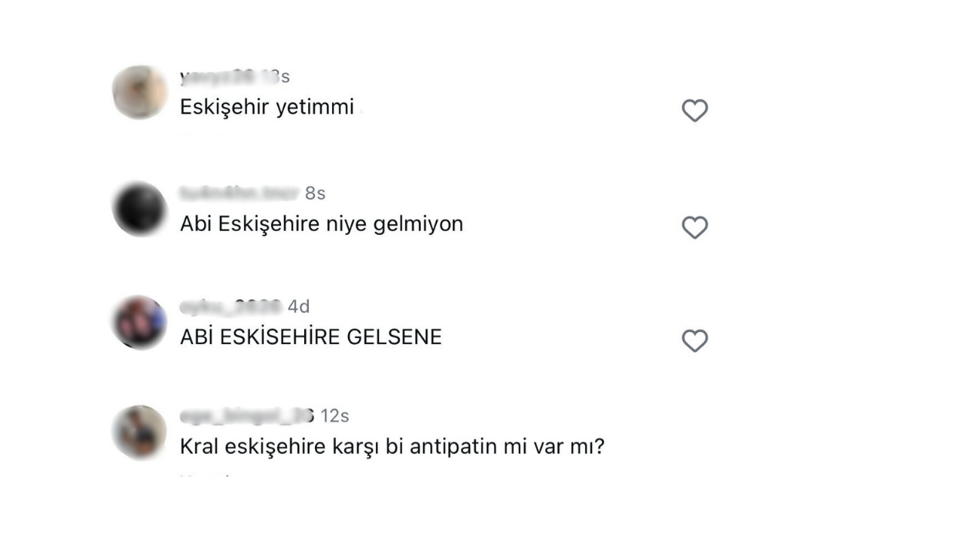This screenshot has height=542, width=964.
Task: Open username above 'Abi Eskişehire niye gelmiyon'
Action: click(x=239, y=193)
